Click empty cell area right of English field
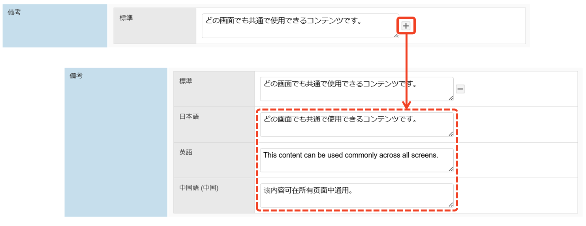The height and width of the screenshot is (226, 586). 513,160
